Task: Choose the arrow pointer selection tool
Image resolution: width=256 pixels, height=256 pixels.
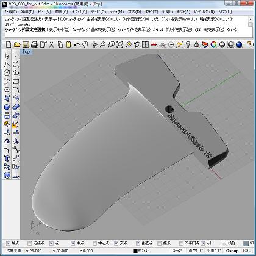Action: tap(7, 55)
